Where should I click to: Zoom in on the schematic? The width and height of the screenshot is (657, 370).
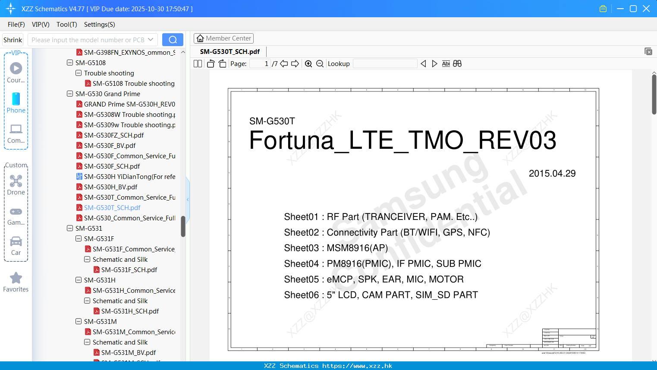(308, 64)
